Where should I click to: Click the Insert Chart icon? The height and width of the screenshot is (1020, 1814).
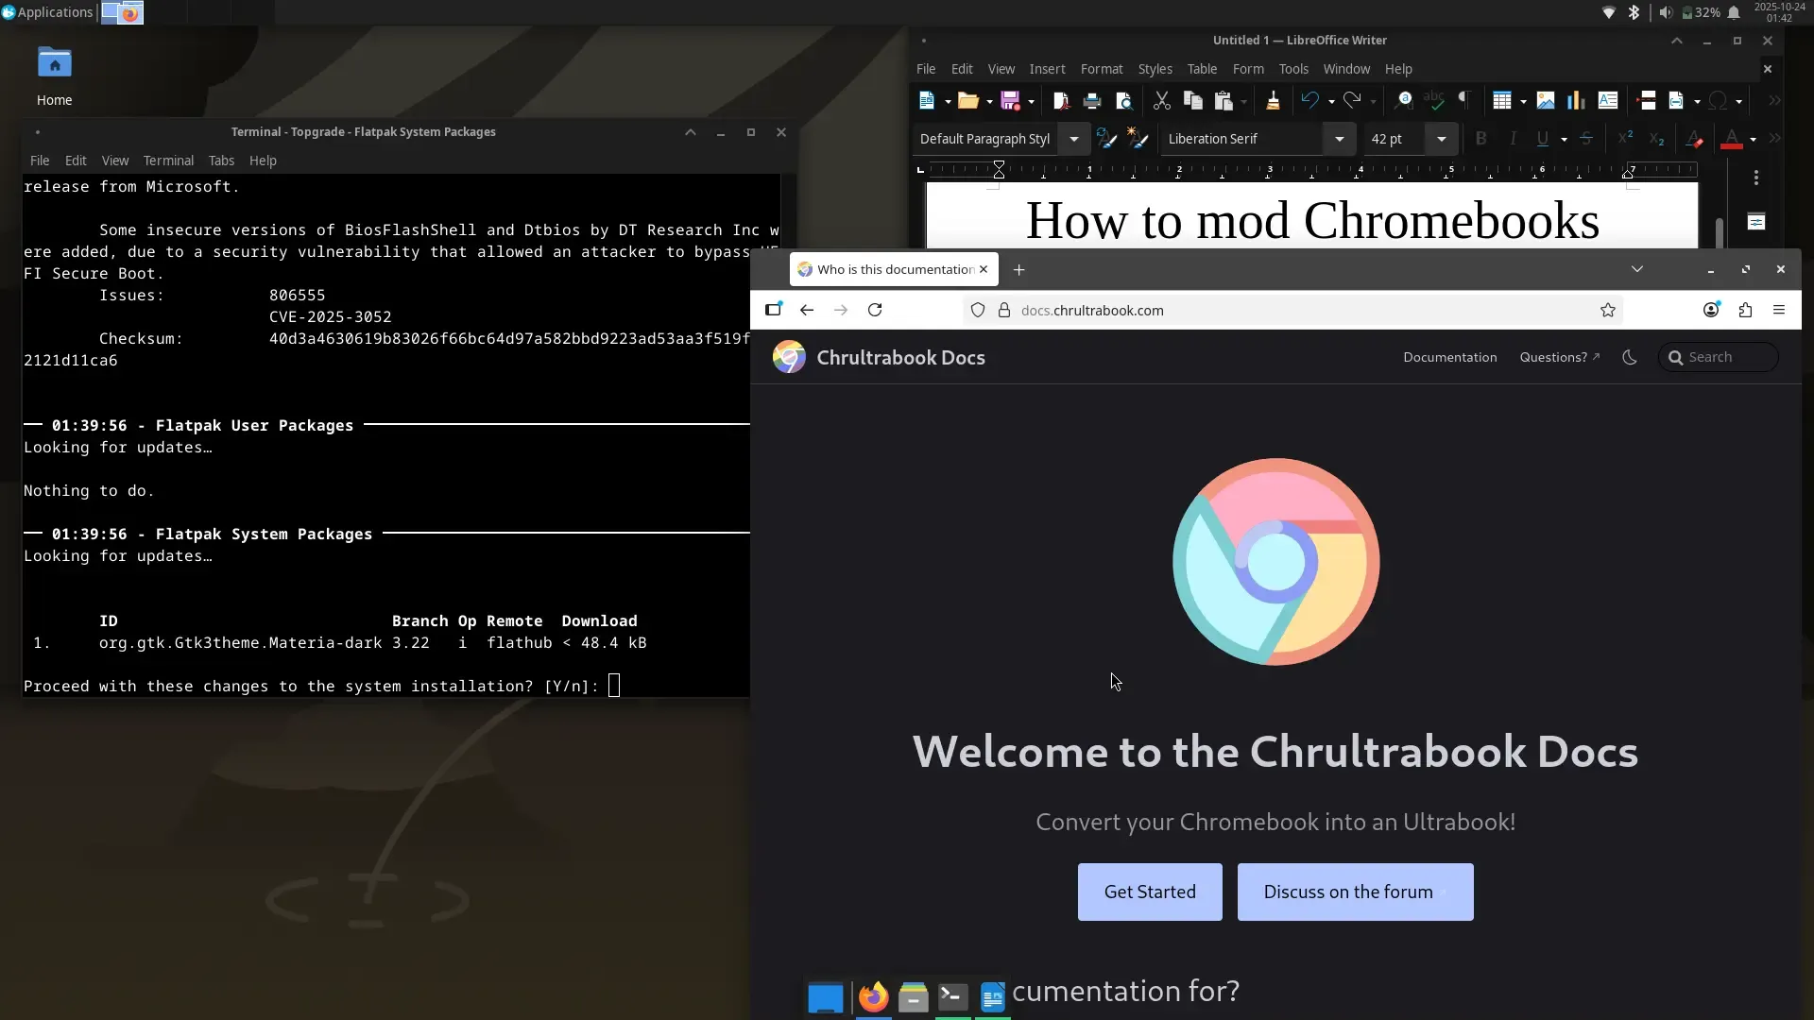[x=1576, y=100]
